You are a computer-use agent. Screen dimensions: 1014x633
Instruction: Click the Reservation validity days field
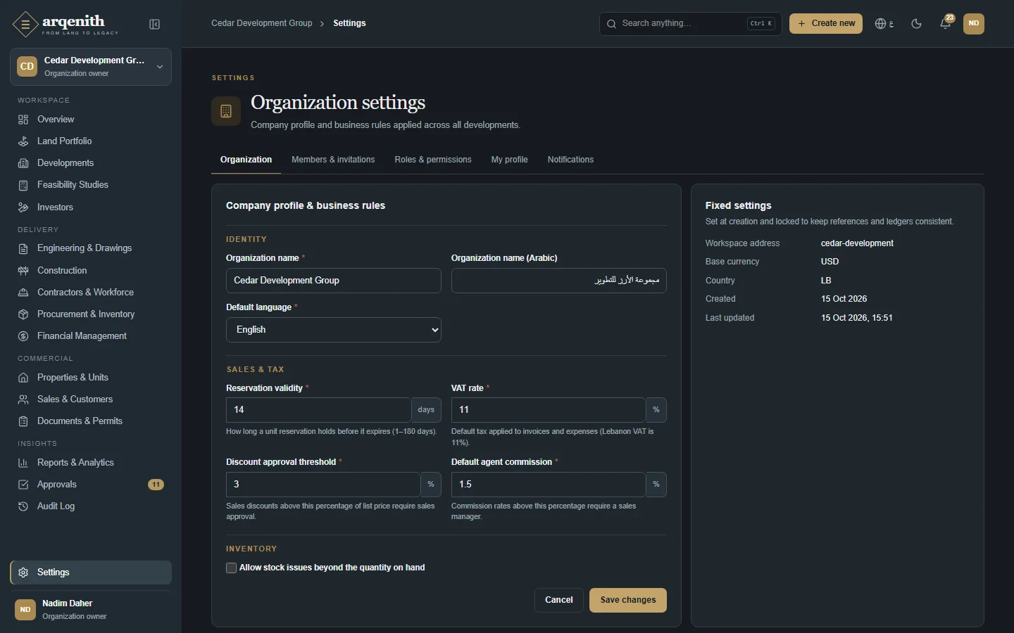pos(318,410)
